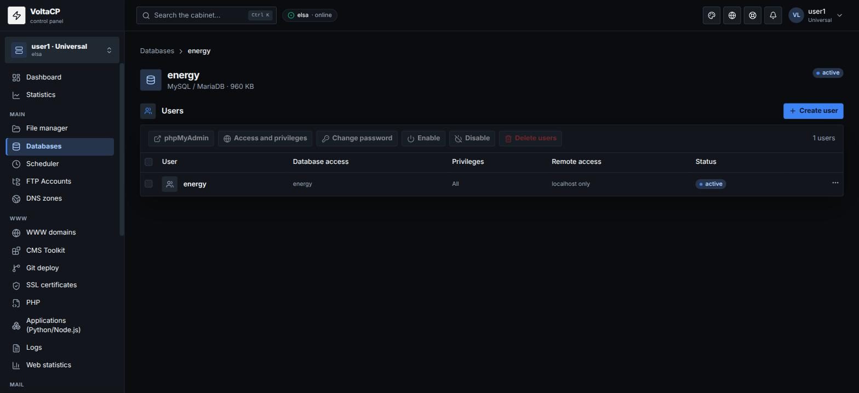Click the User column header

tap(169, 162)
